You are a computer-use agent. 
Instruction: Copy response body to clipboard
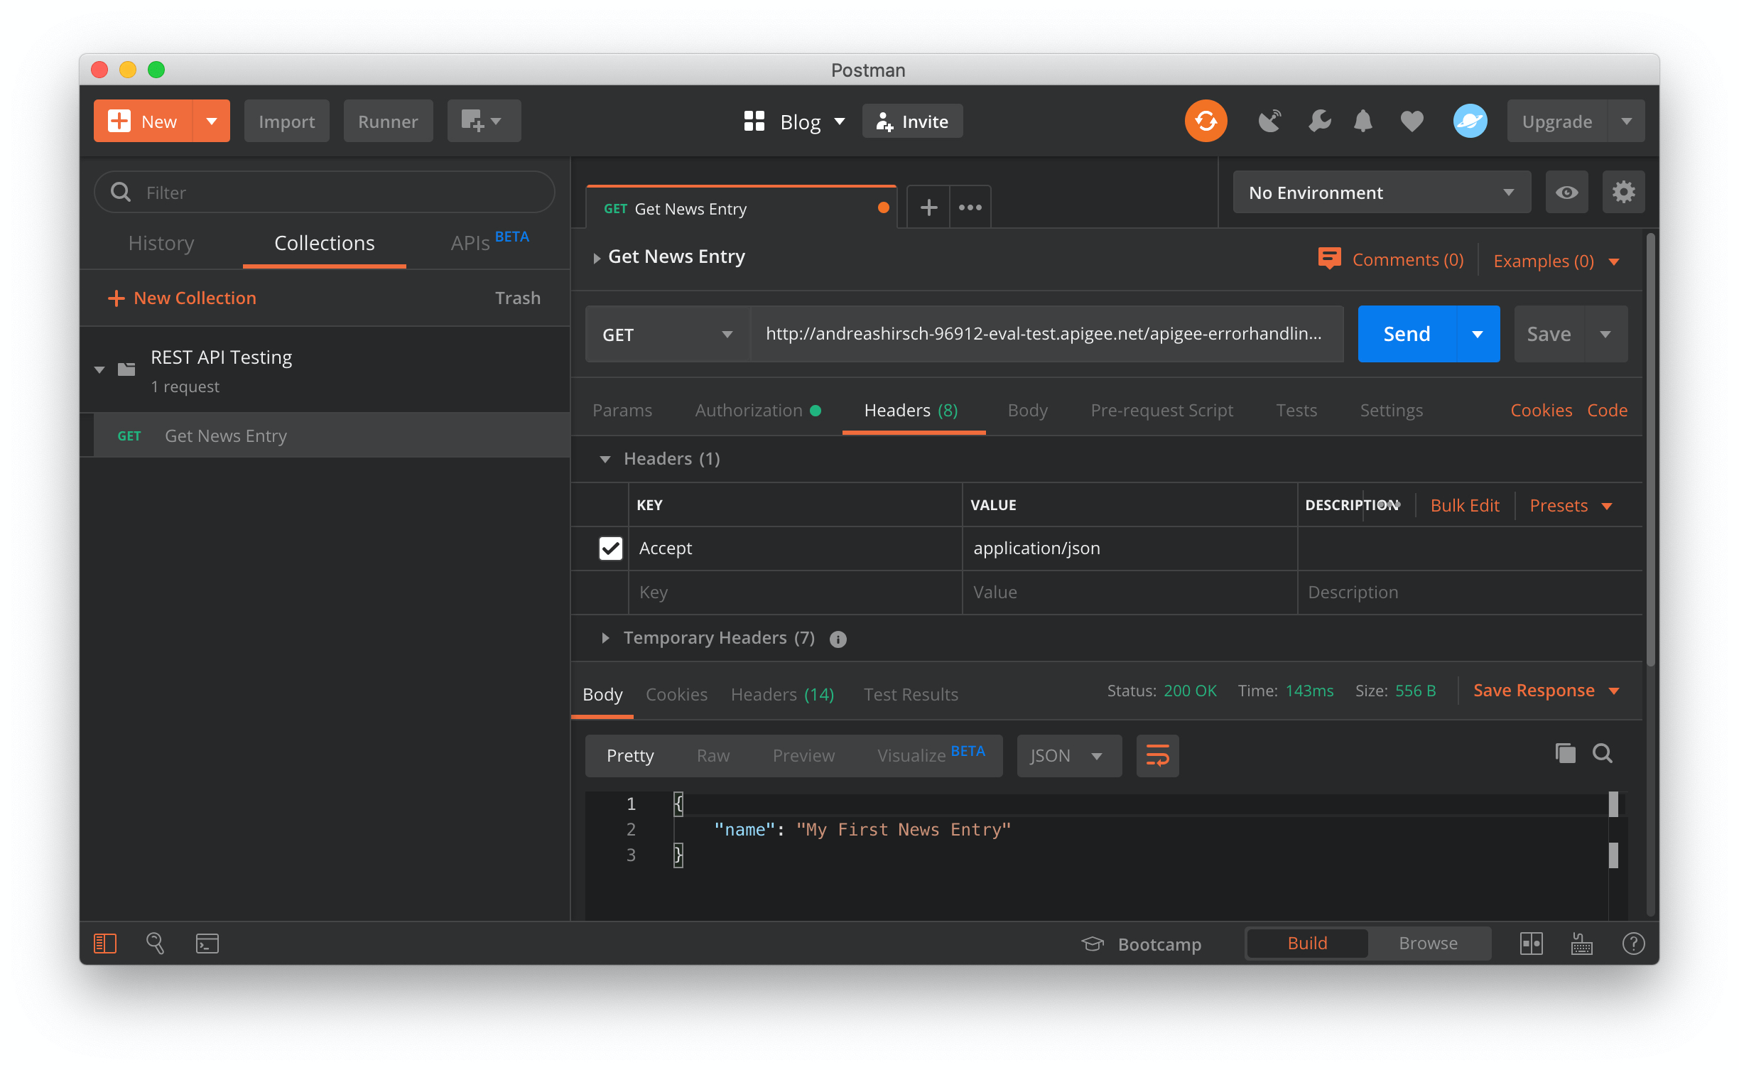pos(1565,753)
